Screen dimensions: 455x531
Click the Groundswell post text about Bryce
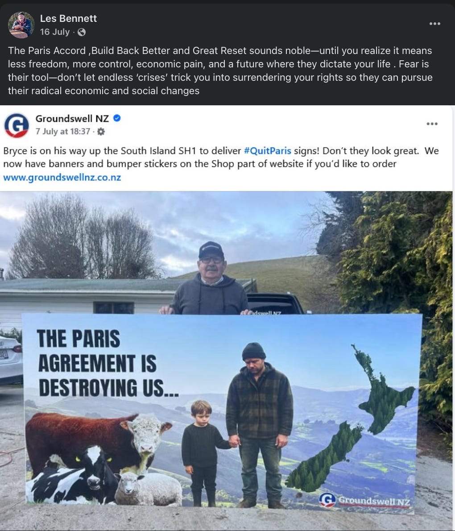[221, 158]
